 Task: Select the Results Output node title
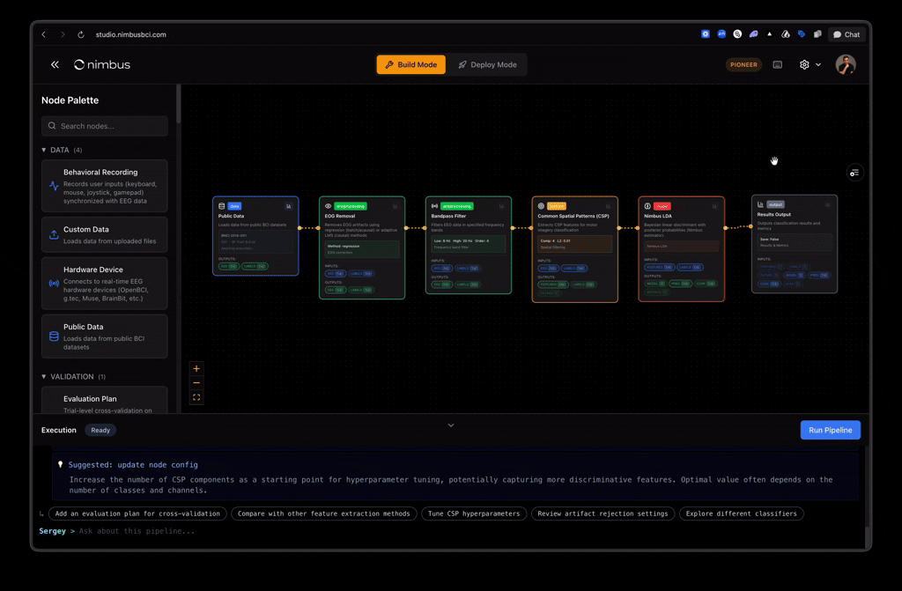[x=773, y=214]
